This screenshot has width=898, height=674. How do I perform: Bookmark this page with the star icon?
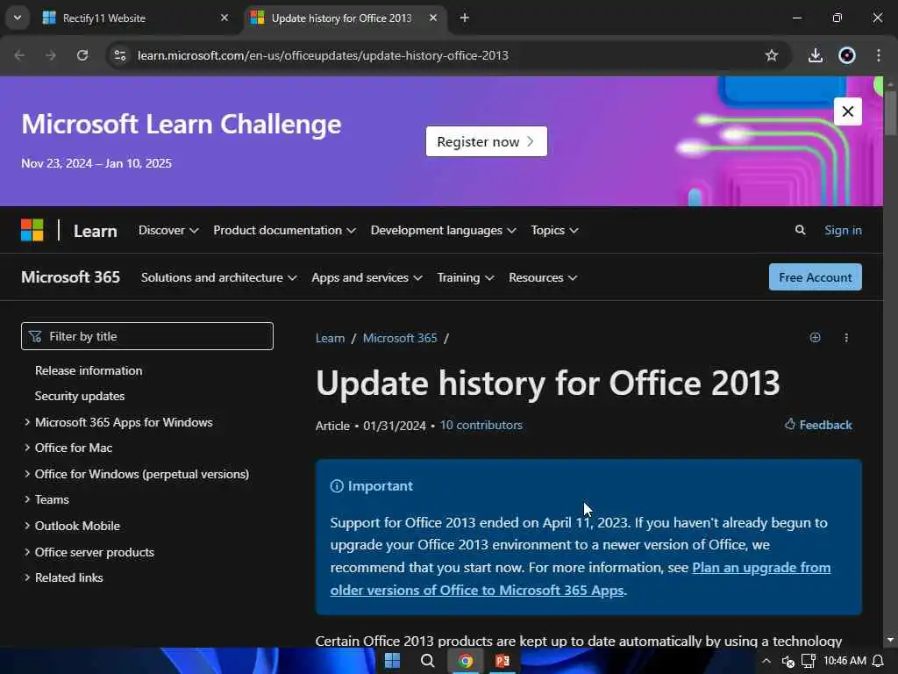click(x=772, y=55)
